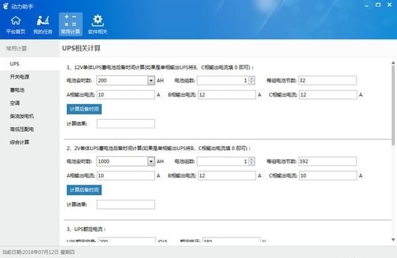This screenshot has width=397, height=258.
Task: Open the 我的任务 toolbar icon
Action: tap(43, 24)
